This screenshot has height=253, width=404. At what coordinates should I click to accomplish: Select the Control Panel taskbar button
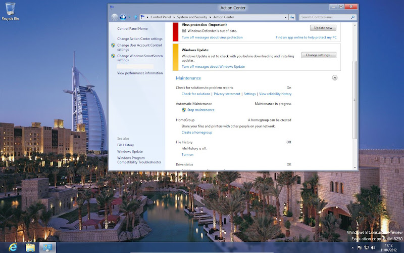tap(47, 247)
